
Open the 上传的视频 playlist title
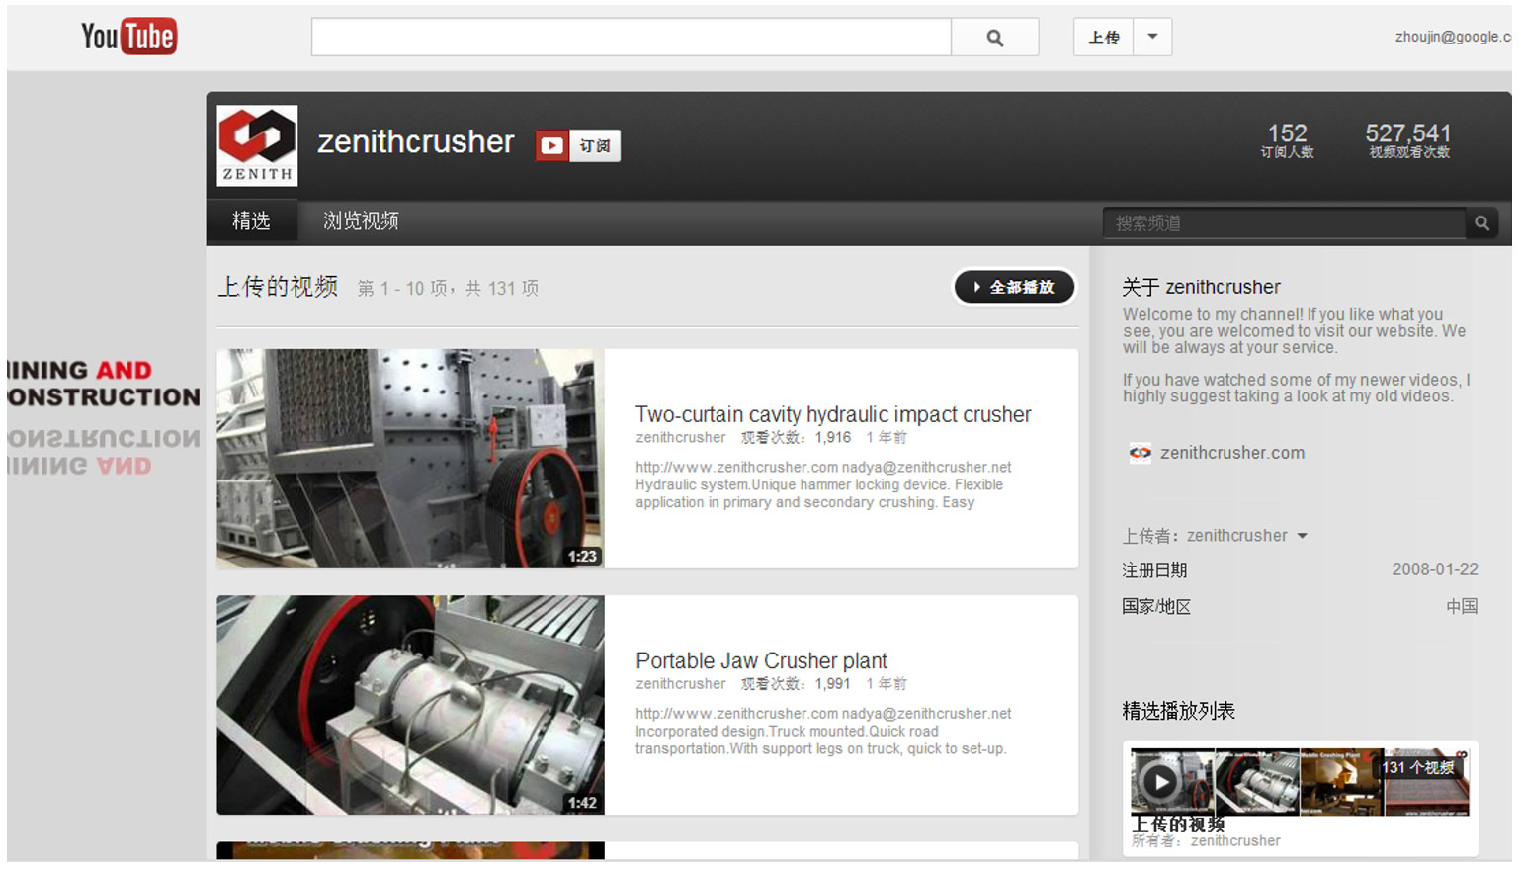tap(1178, 824)
